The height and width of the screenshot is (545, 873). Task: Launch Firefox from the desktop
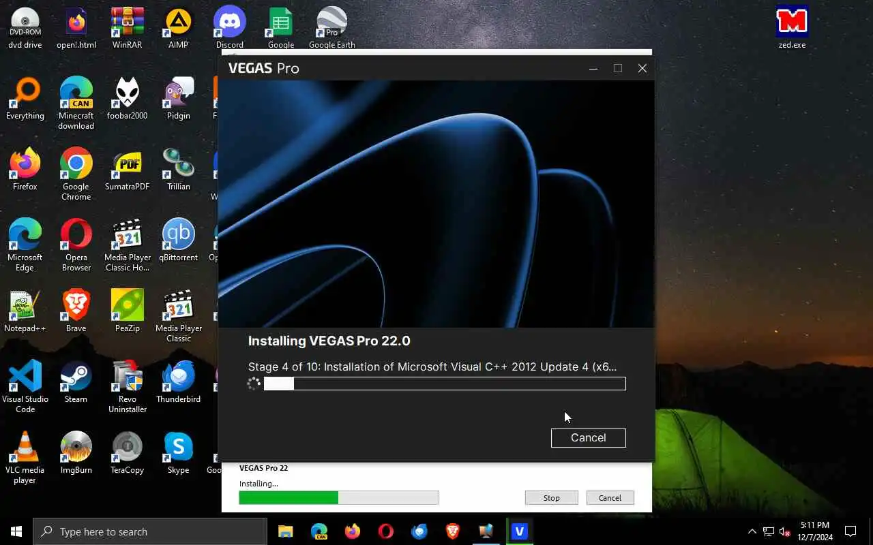tap(25, 170)
